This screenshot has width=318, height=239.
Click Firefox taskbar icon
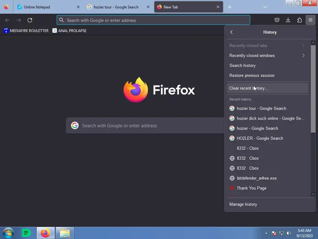click(45, 233)
